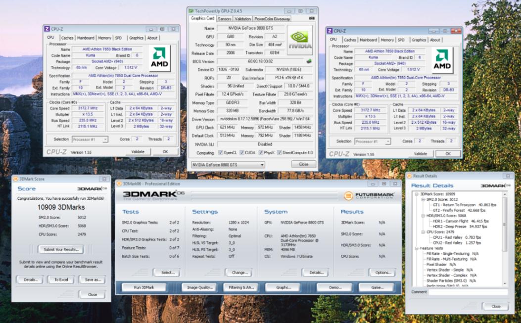Click the Comment input field
Screen dimensions: 521x323
pos(468,292)
